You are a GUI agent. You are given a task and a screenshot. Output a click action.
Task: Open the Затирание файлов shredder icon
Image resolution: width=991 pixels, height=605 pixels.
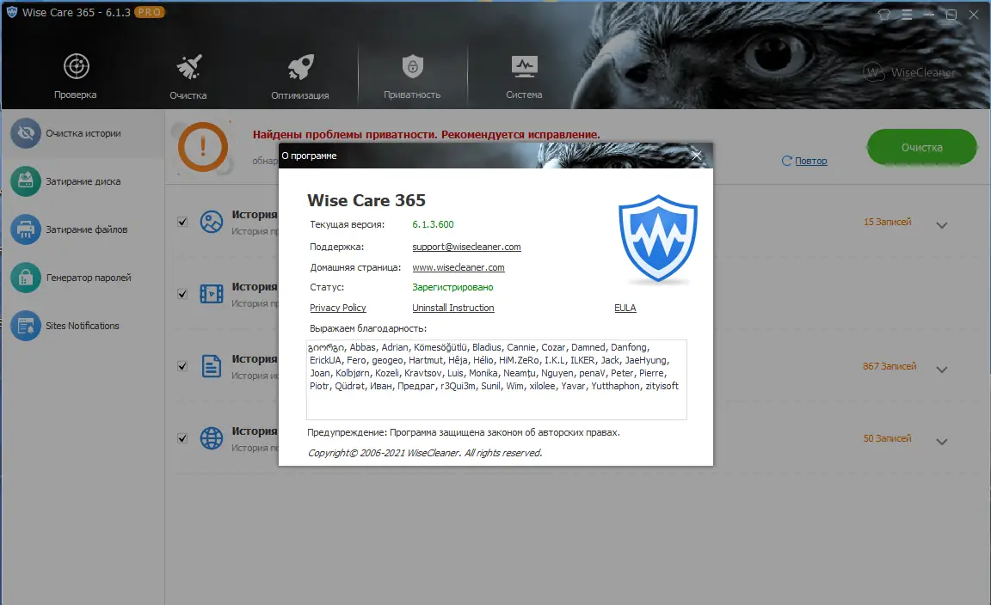tap(26, 229)
